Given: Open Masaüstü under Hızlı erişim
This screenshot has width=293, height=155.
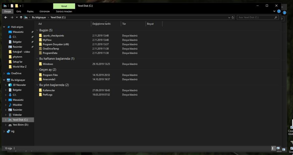Looking at the screenshot, I should click(x=18, y=32).
